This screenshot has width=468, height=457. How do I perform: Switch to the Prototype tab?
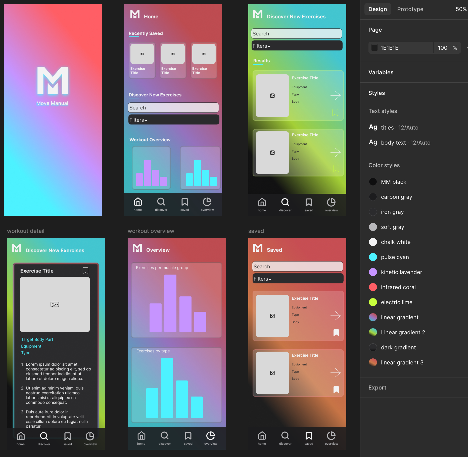point(410,9)
